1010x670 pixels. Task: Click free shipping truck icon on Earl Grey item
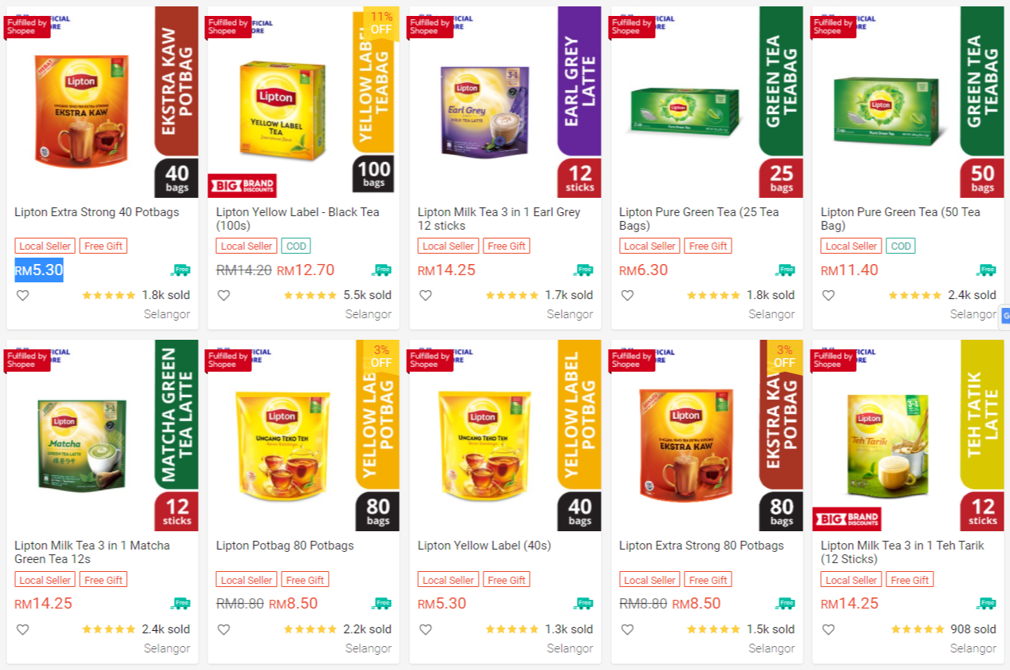(583, 270)
